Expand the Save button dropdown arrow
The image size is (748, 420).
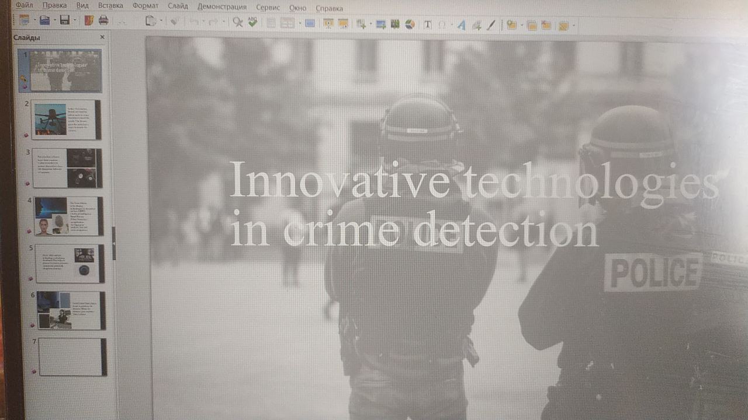[74, 21]
